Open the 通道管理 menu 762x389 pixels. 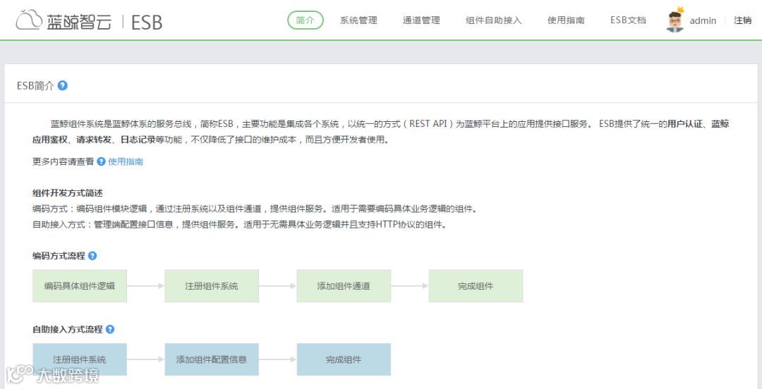(421, 20)
